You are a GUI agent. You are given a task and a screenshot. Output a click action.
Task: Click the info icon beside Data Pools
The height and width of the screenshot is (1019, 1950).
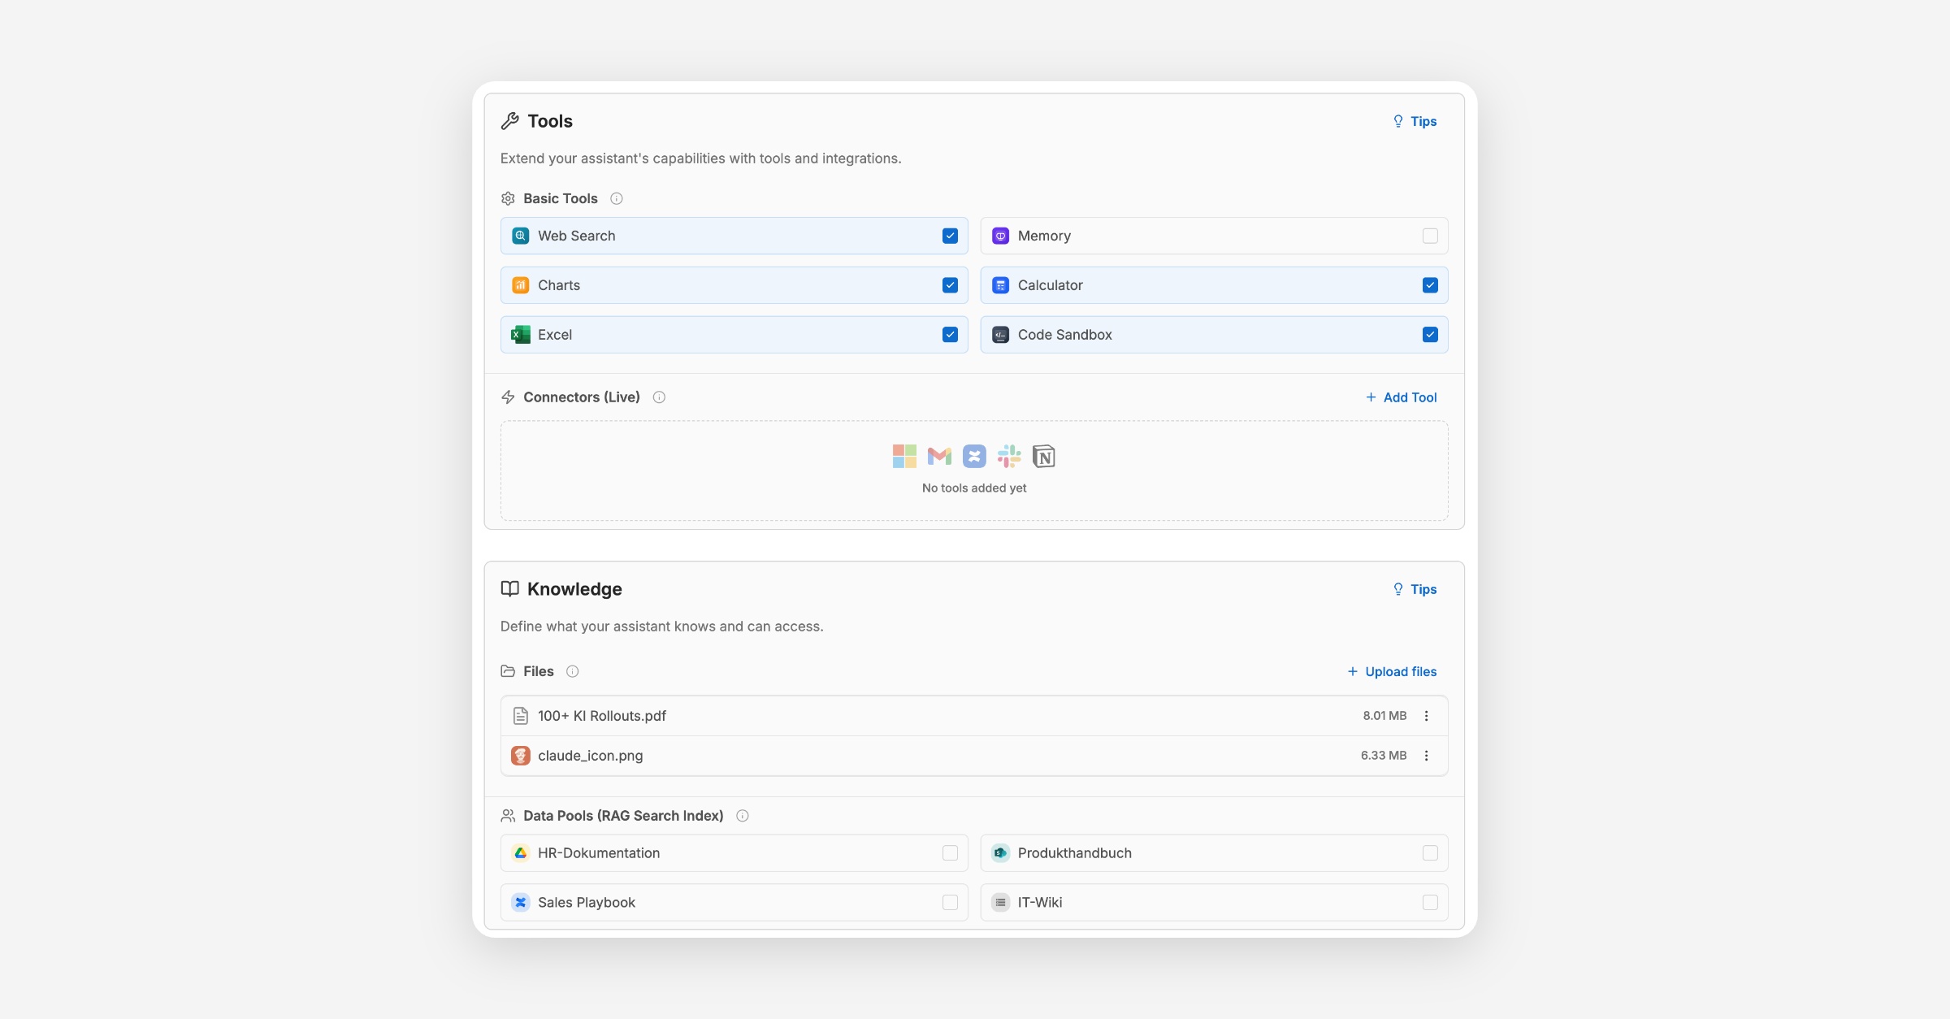pos(742,816)
